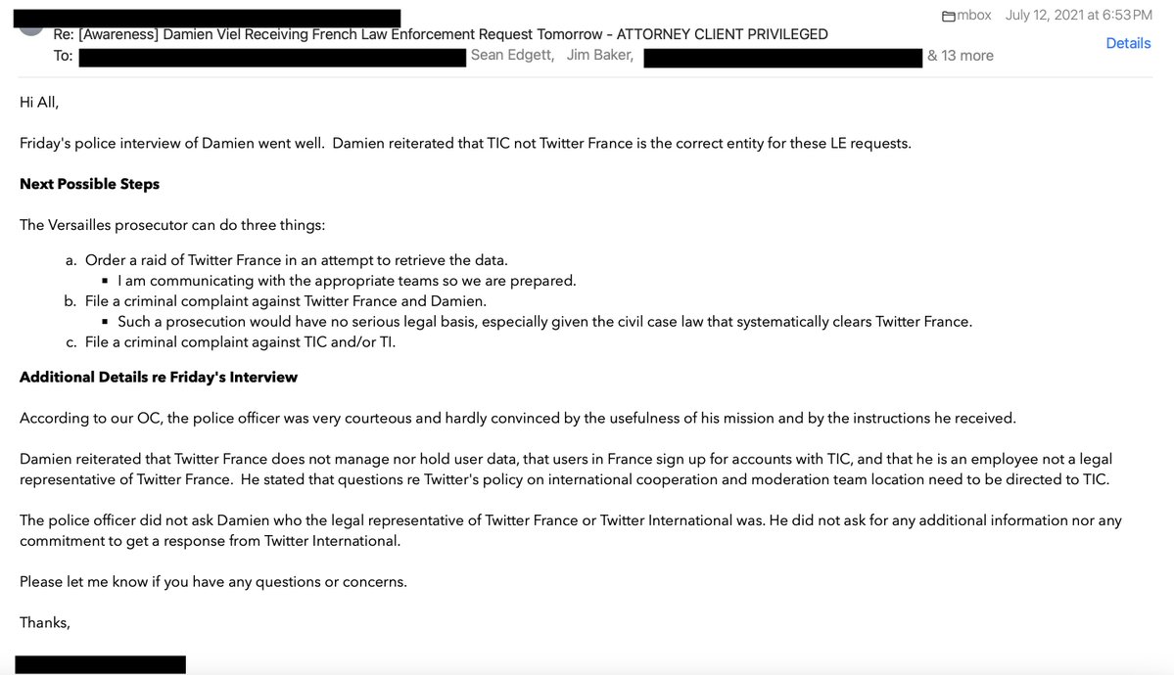Click the July 12, 2021 timestamp
The width and height of the screenshot is (1174, 675).
click(x=1078, y=16)
